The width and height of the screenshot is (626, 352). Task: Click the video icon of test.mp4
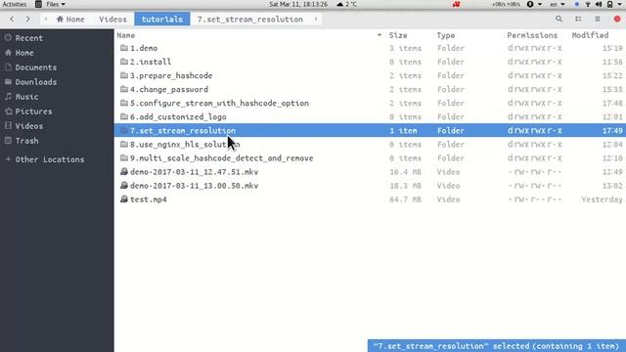(124, 199)
